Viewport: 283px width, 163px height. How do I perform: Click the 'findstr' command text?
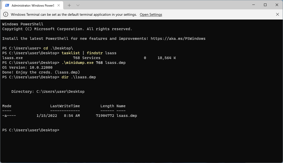[x=95, y=53]
